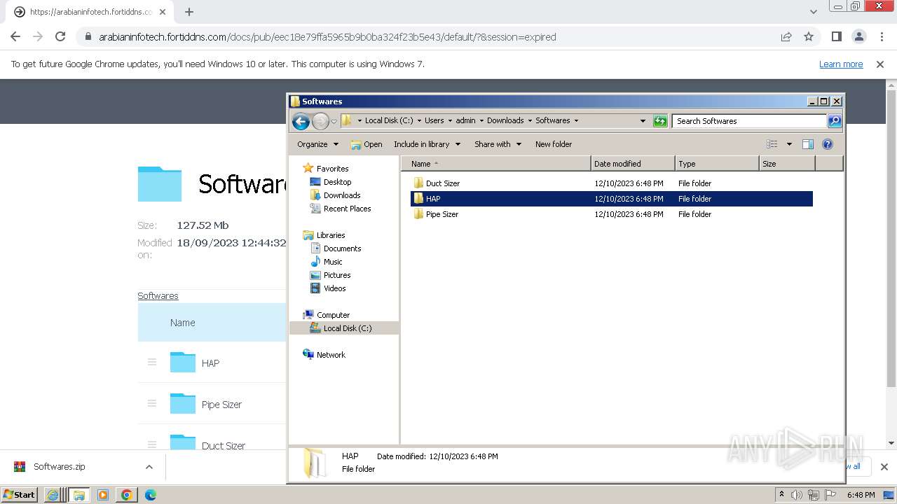This screenshot has width=897, height=504.
Task: Dismiss the Chrome update notice
Action: pos(880,64)
